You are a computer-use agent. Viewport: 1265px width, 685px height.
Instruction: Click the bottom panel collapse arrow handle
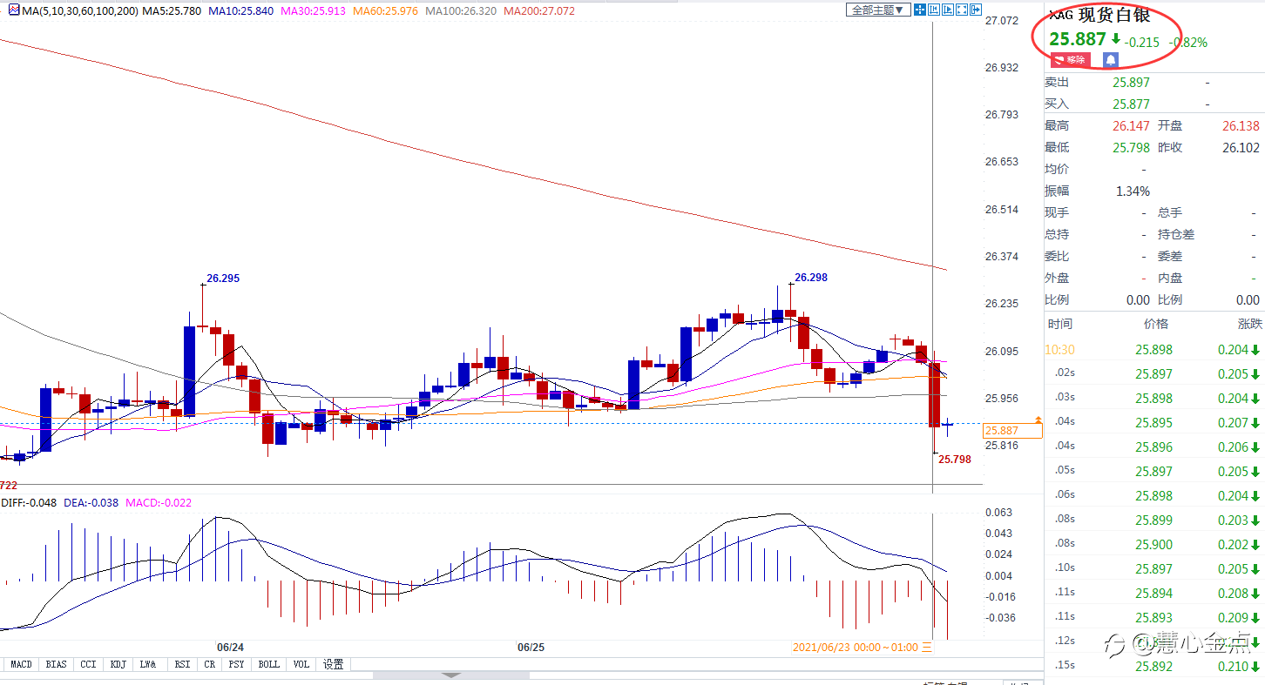pyautogui.click(x=451, y=675)
